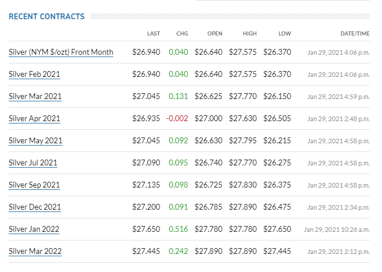Select the Jan 29, 2021 2:12 p.m. timestamp
The image size is (382, 272).
pos(338,252)
